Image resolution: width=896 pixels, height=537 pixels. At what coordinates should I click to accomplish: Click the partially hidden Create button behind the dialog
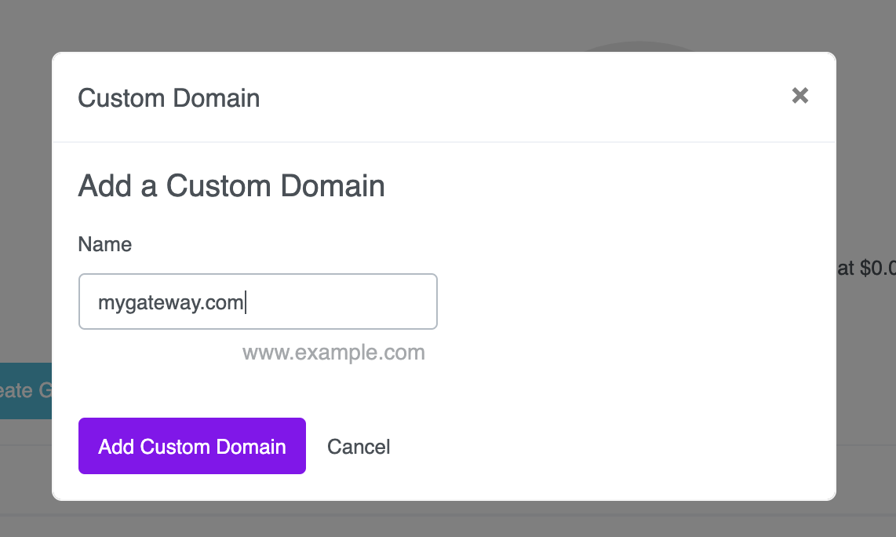26,391
